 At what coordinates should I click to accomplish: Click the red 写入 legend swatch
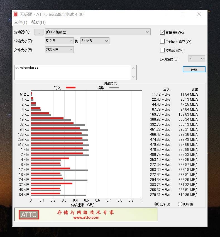point(71,88)
